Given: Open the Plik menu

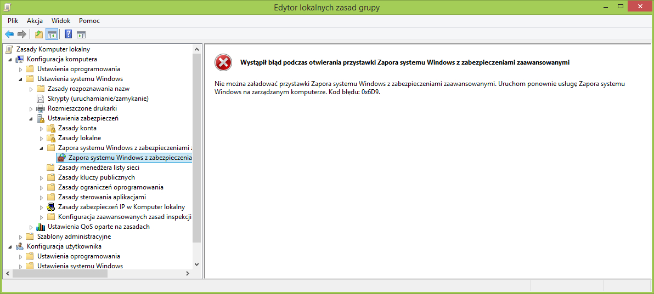Looking at the screenshot, I should tap(13, 20).
